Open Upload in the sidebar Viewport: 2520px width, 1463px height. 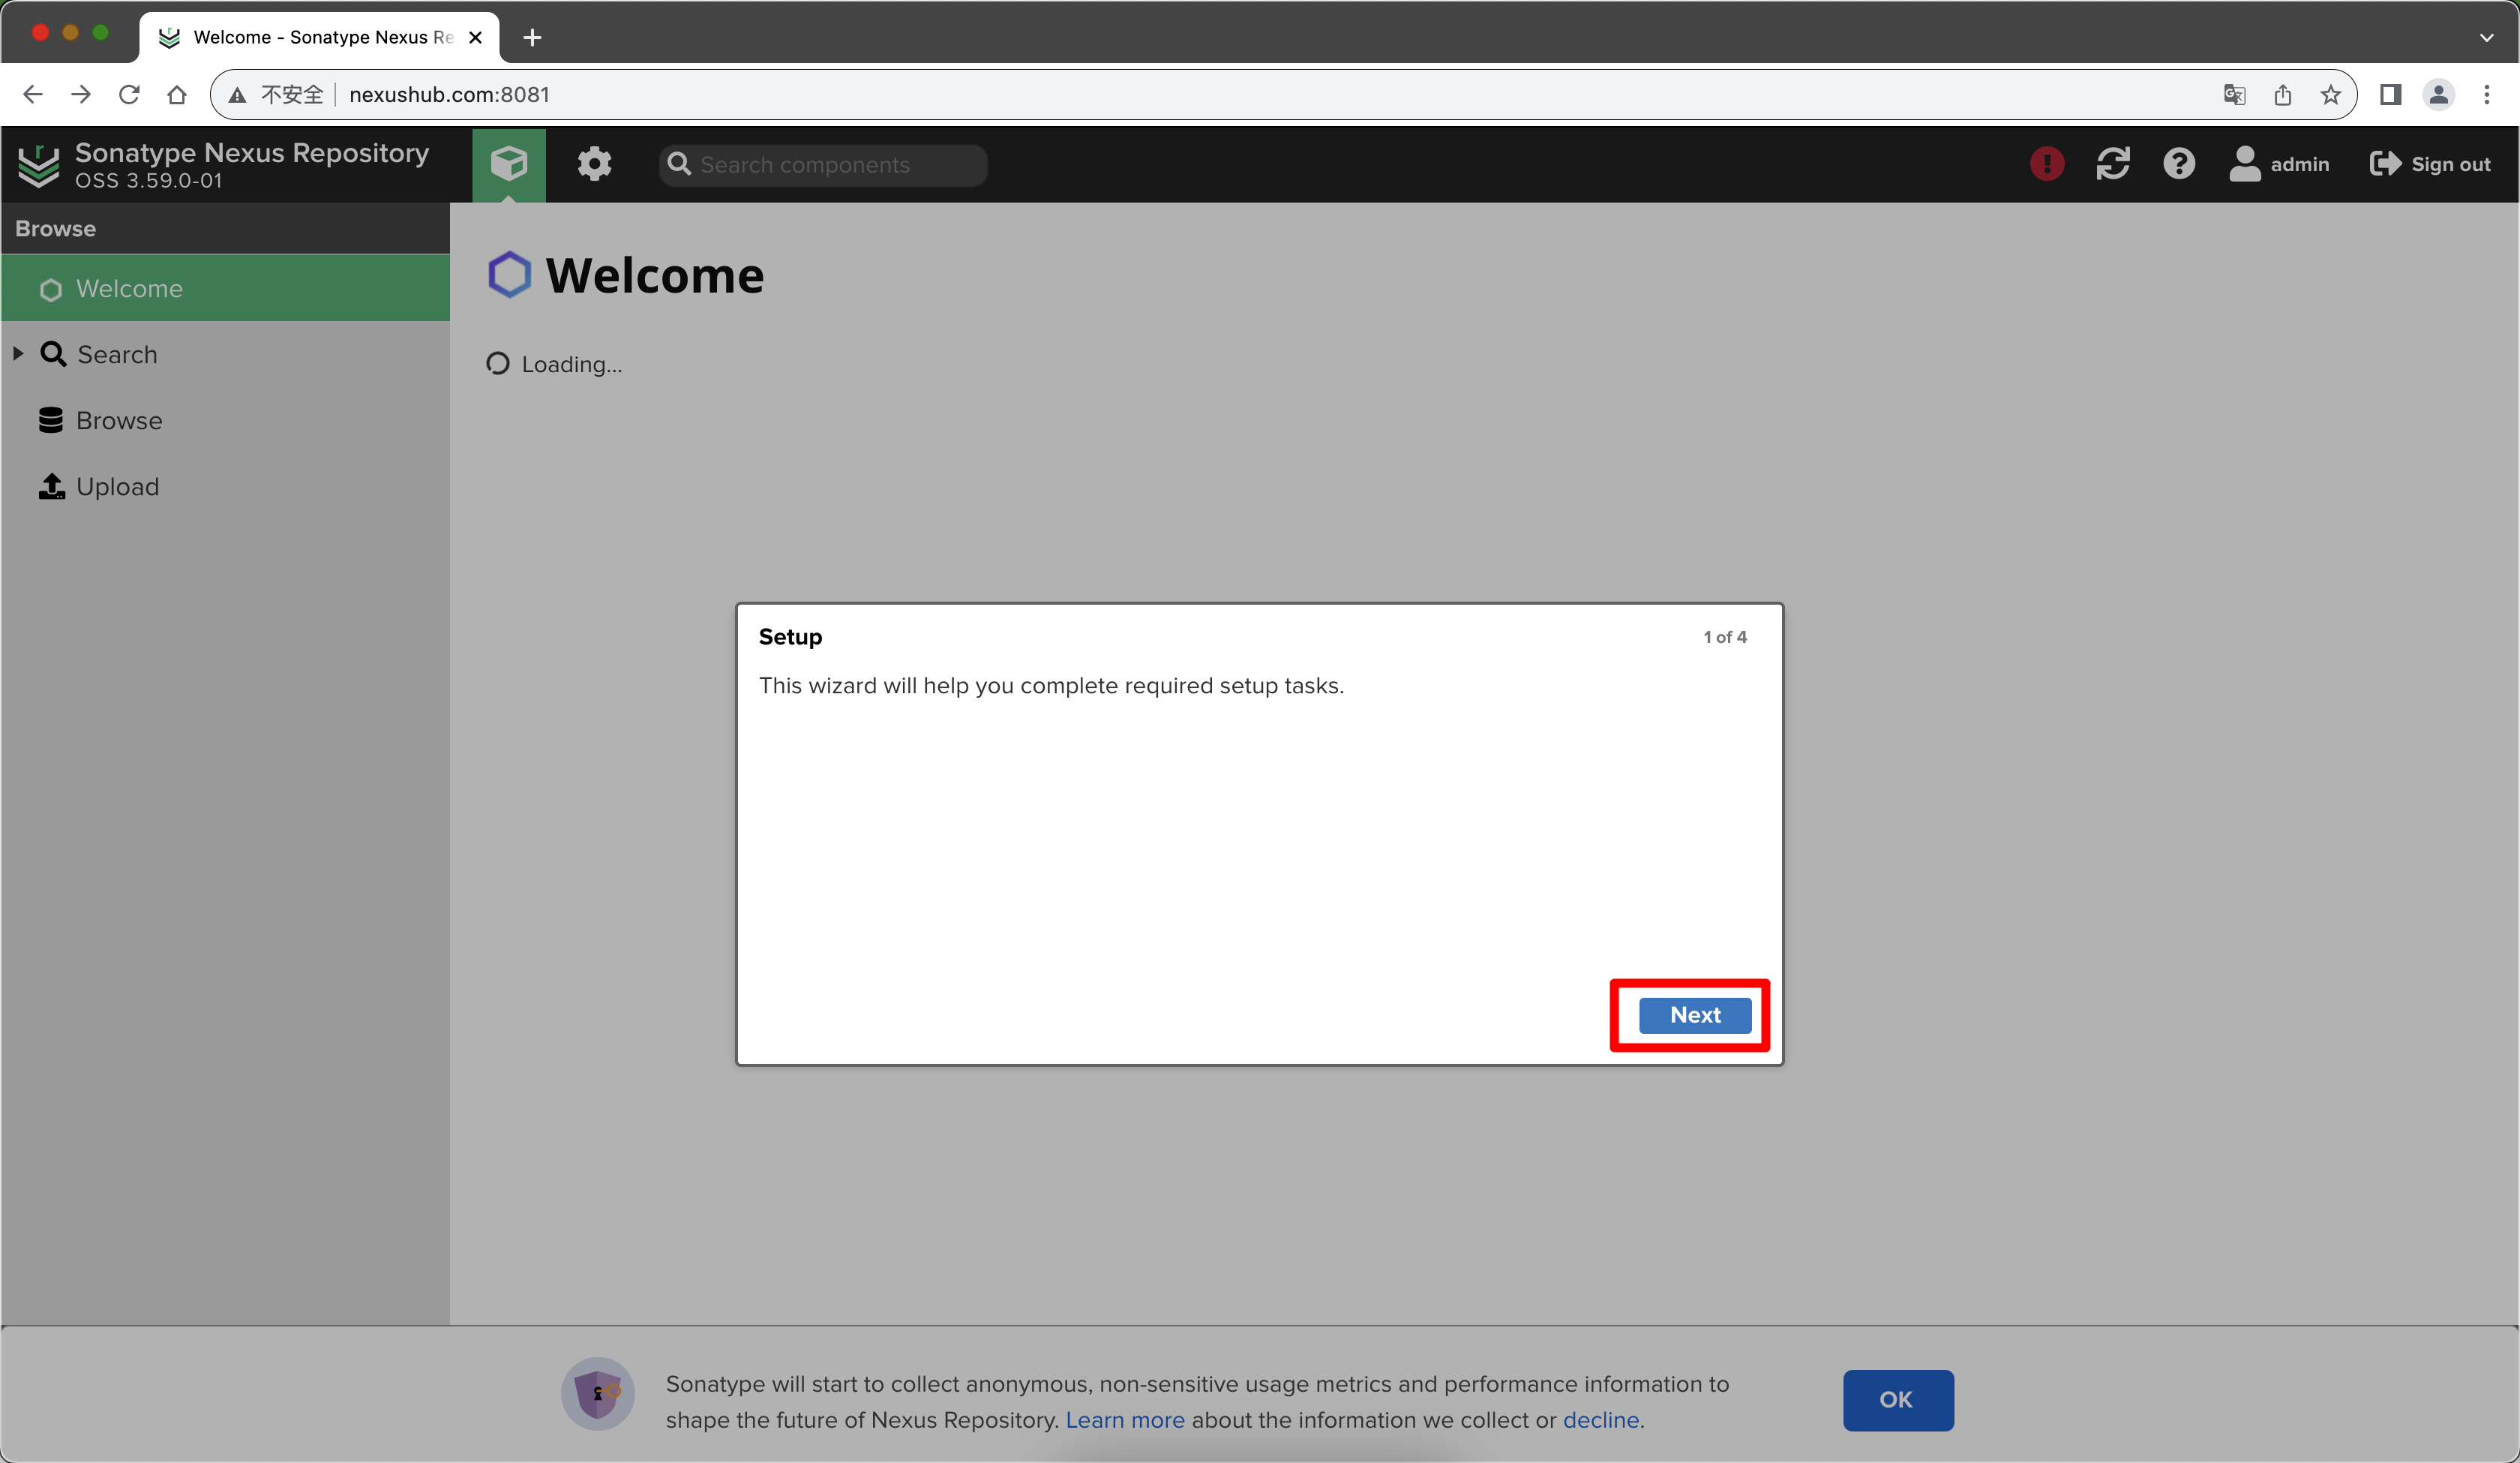tap(118, 486)
